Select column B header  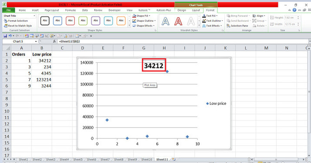pyautogui.click(x=42, y=48)
